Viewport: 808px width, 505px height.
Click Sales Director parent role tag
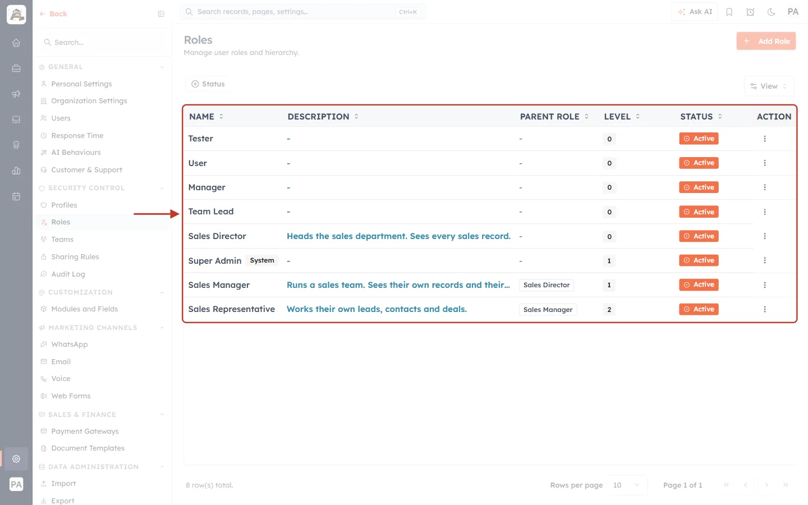pos(547,285)
